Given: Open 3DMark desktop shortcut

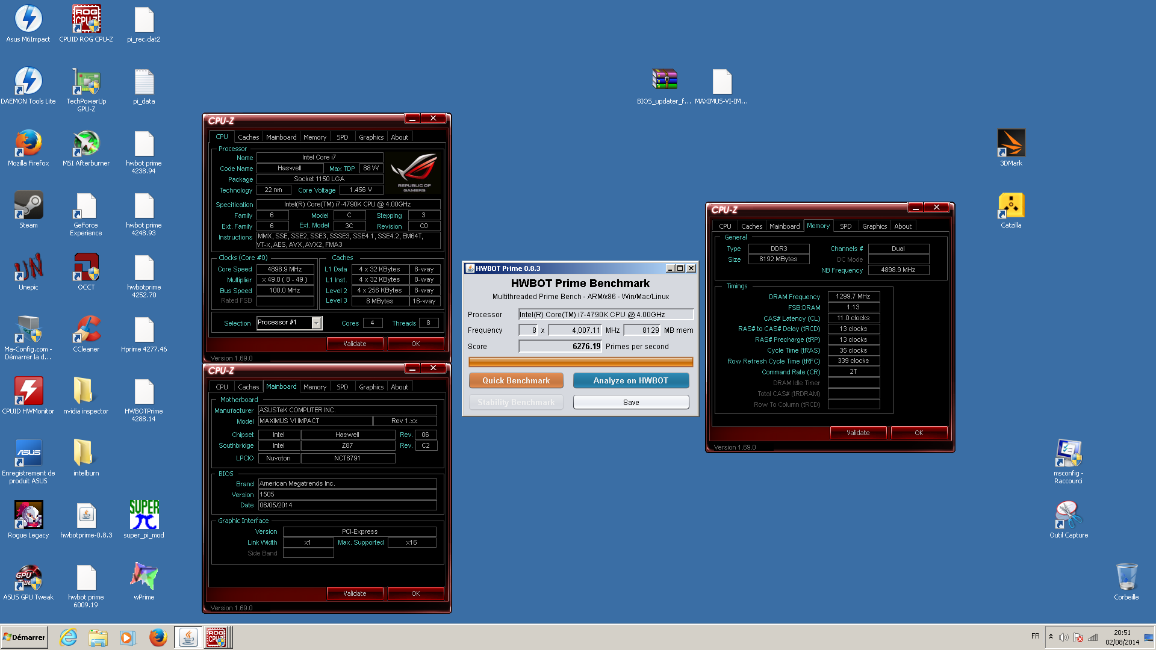Looking at the screenshot, I should pos(1011,148).
